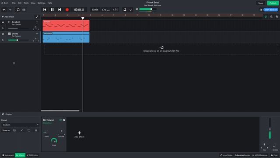
Task: Adjust Drums track volume slider
Action: click(18, 40)
